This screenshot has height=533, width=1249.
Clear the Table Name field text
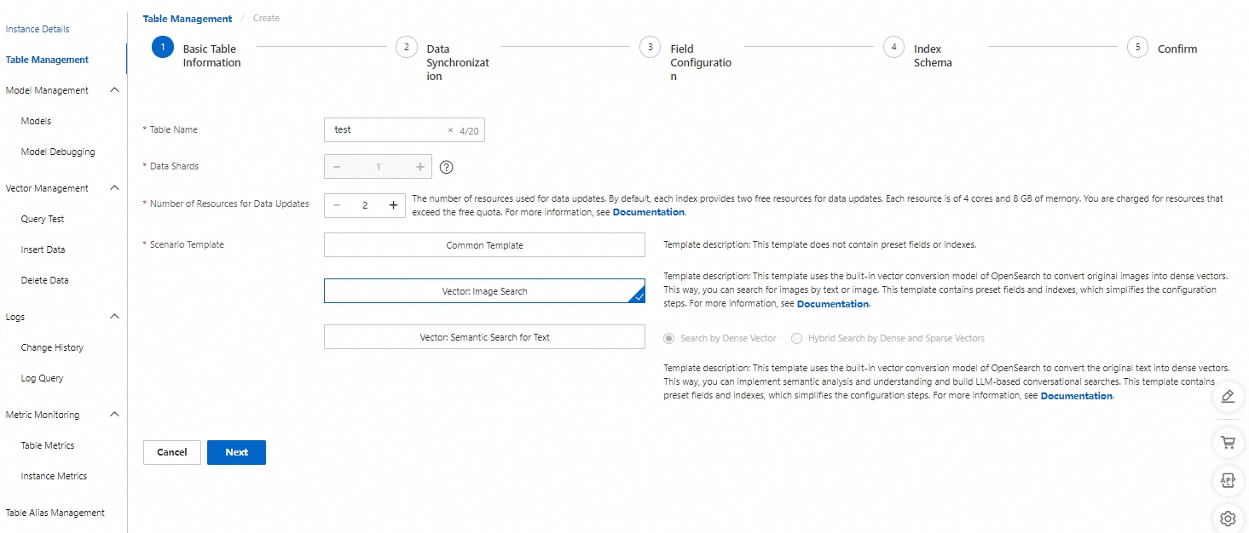point(451,130)
